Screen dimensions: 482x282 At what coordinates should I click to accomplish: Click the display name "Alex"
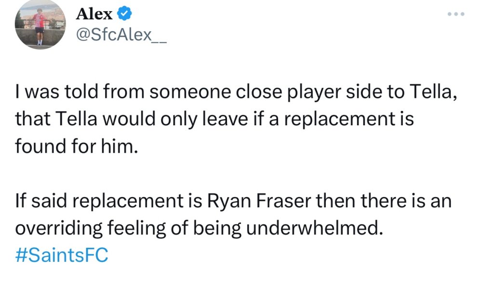[x=94, y=14]
